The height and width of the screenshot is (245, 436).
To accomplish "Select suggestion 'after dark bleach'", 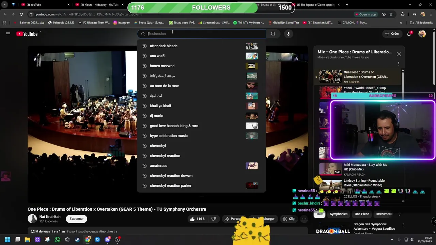I will tap(201, 46).
